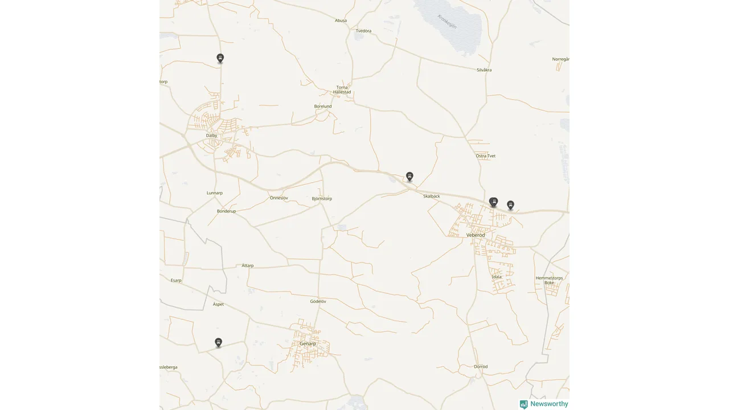This screenshot has width=729, height=410.
Task: Select the marker pin west of Genarp
Action: click(218, 342)
